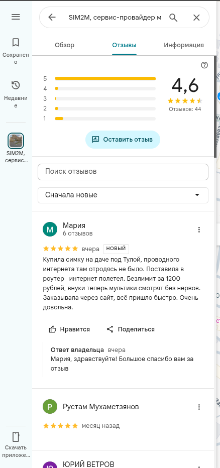Viewport: 220px width, 468px height.
Task: Click the SIM2M search text field
Action: click(115, 18)
